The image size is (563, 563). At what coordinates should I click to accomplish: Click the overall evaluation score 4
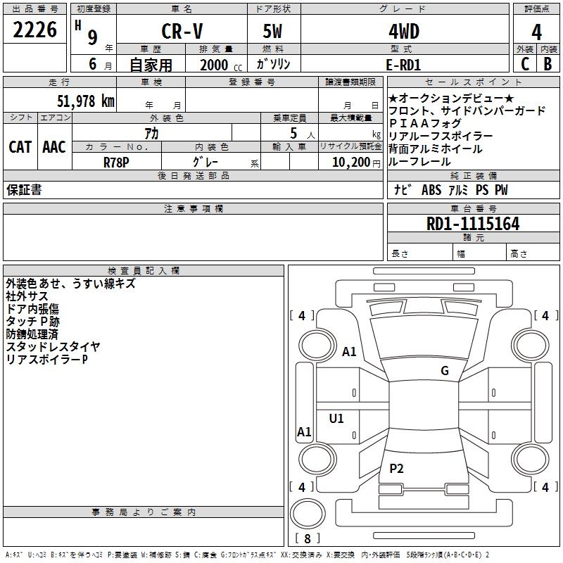(x=537, y=32)
